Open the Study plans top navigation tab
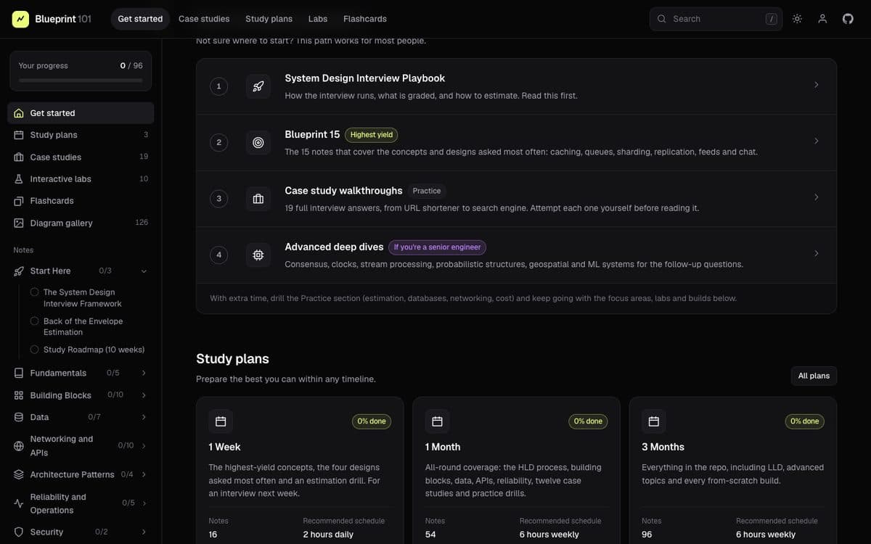 269,19
